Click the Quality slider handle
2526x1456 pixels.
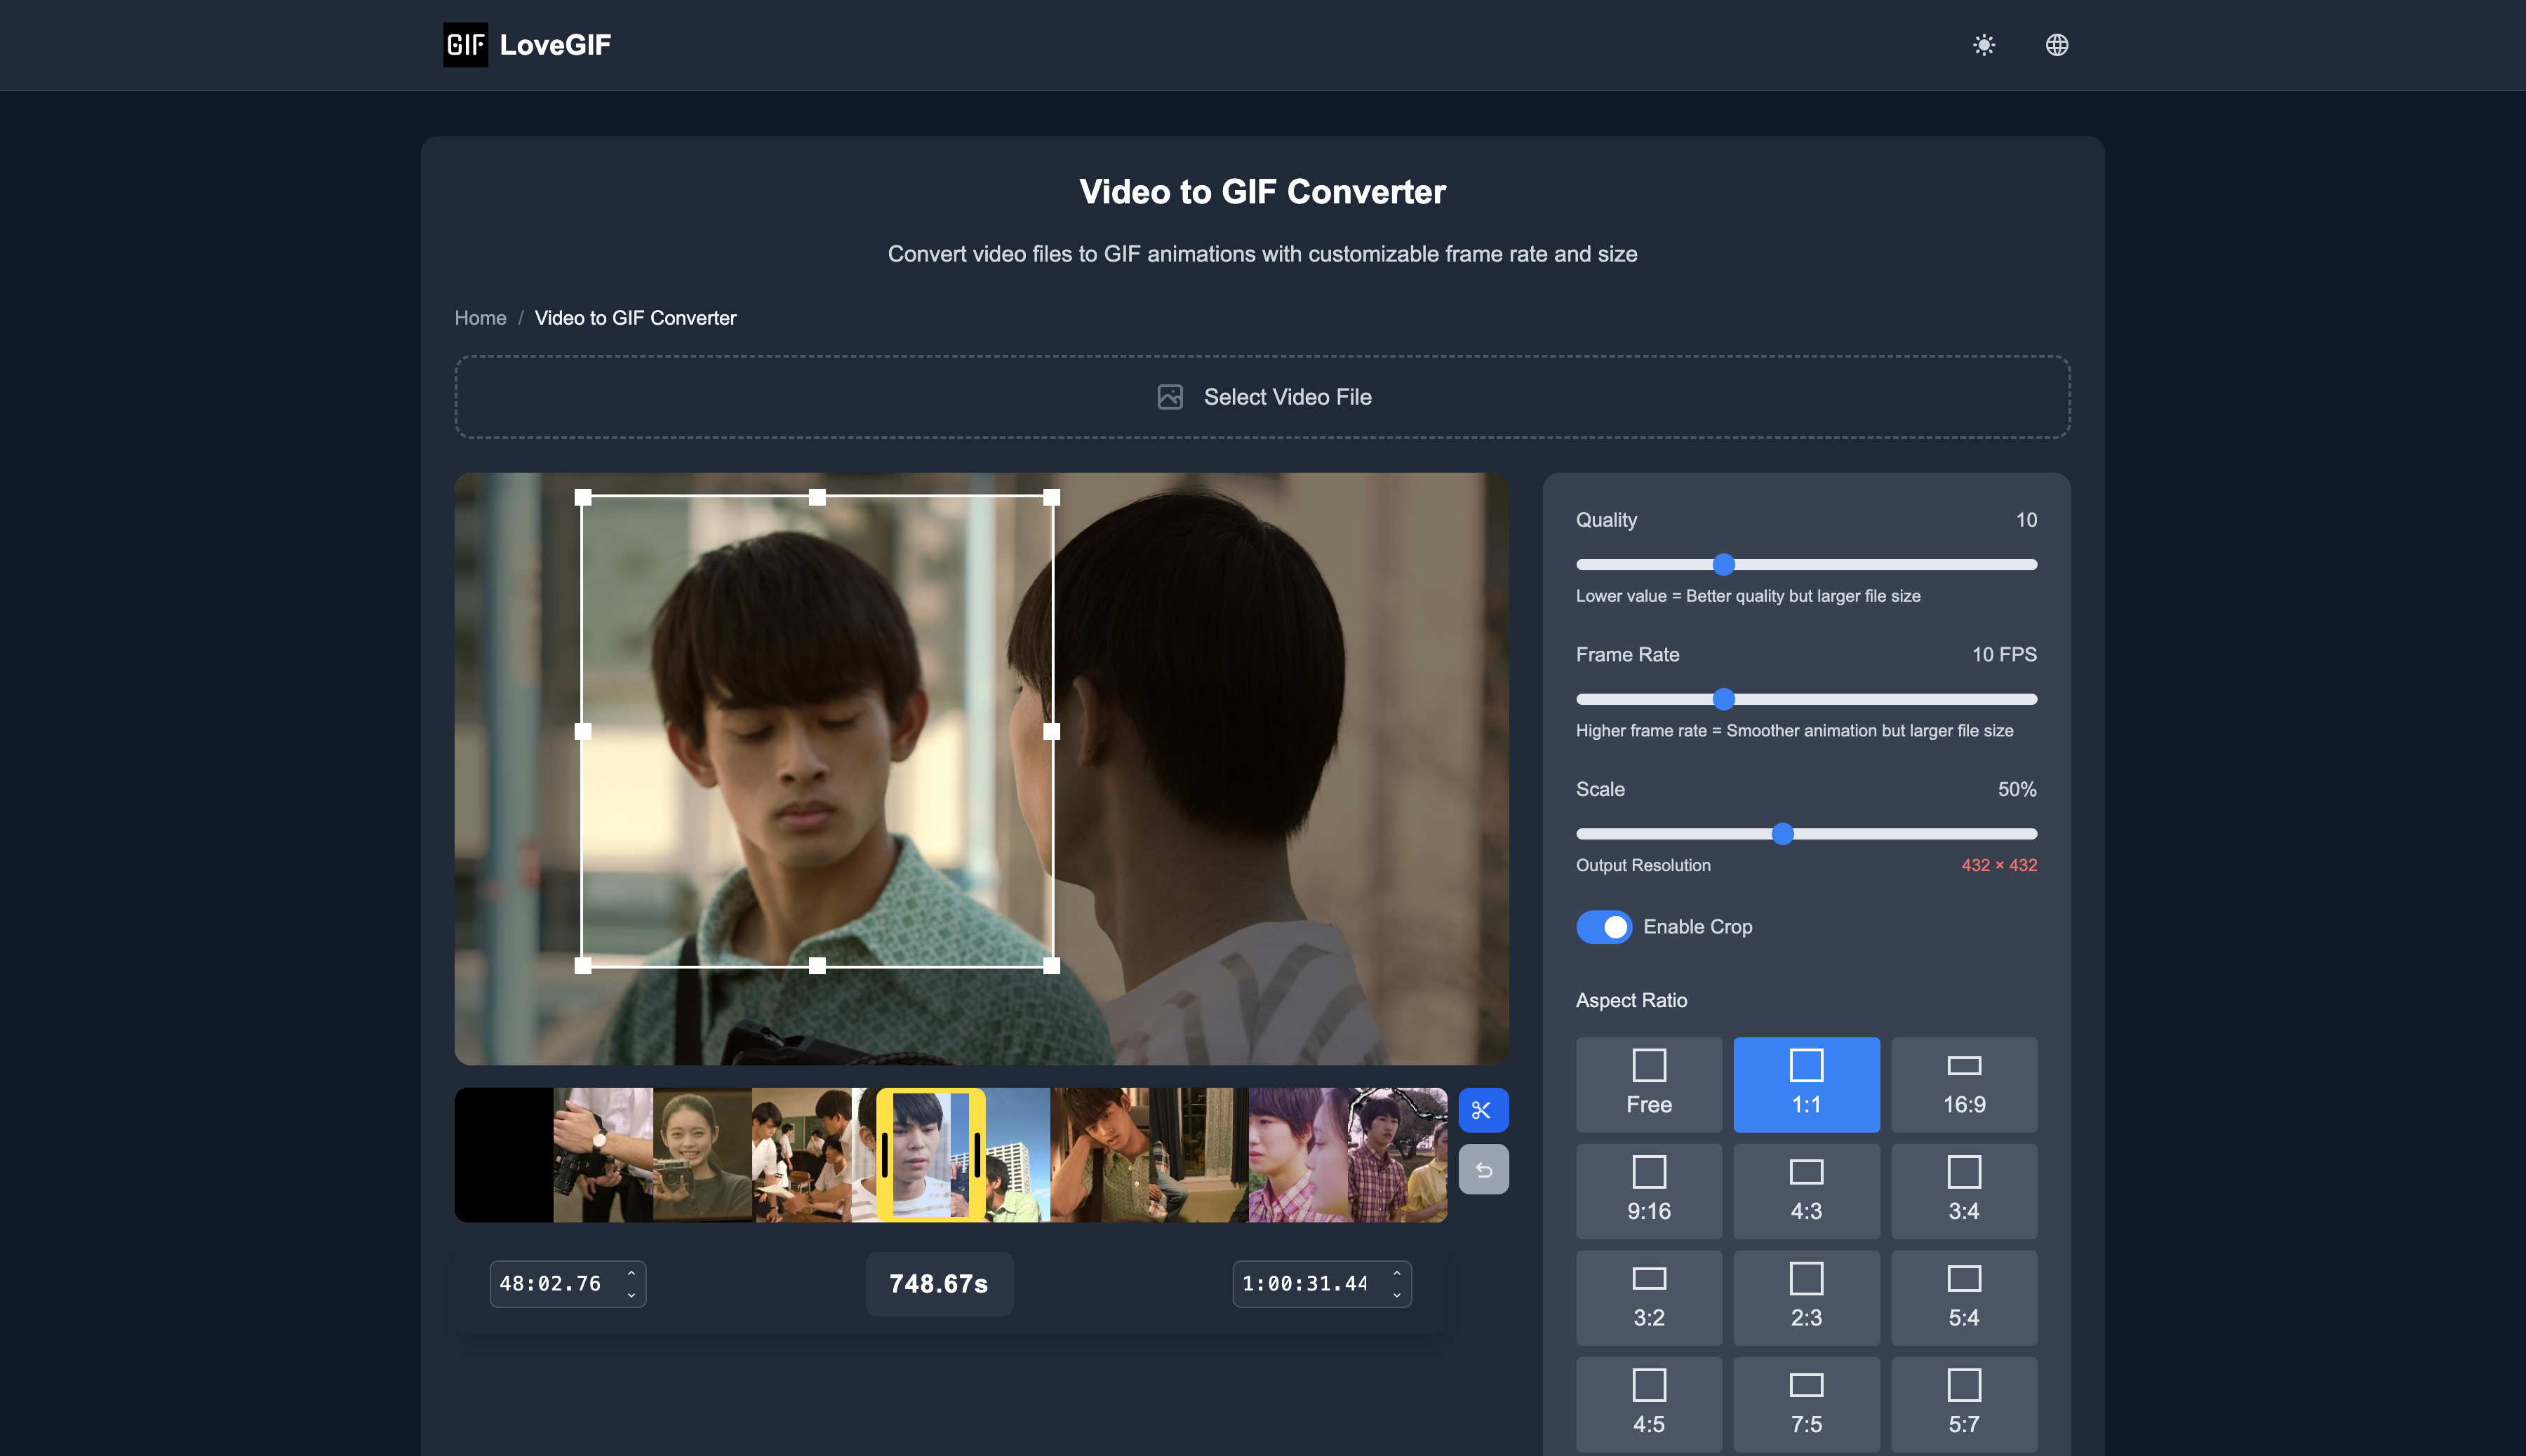1723,565
